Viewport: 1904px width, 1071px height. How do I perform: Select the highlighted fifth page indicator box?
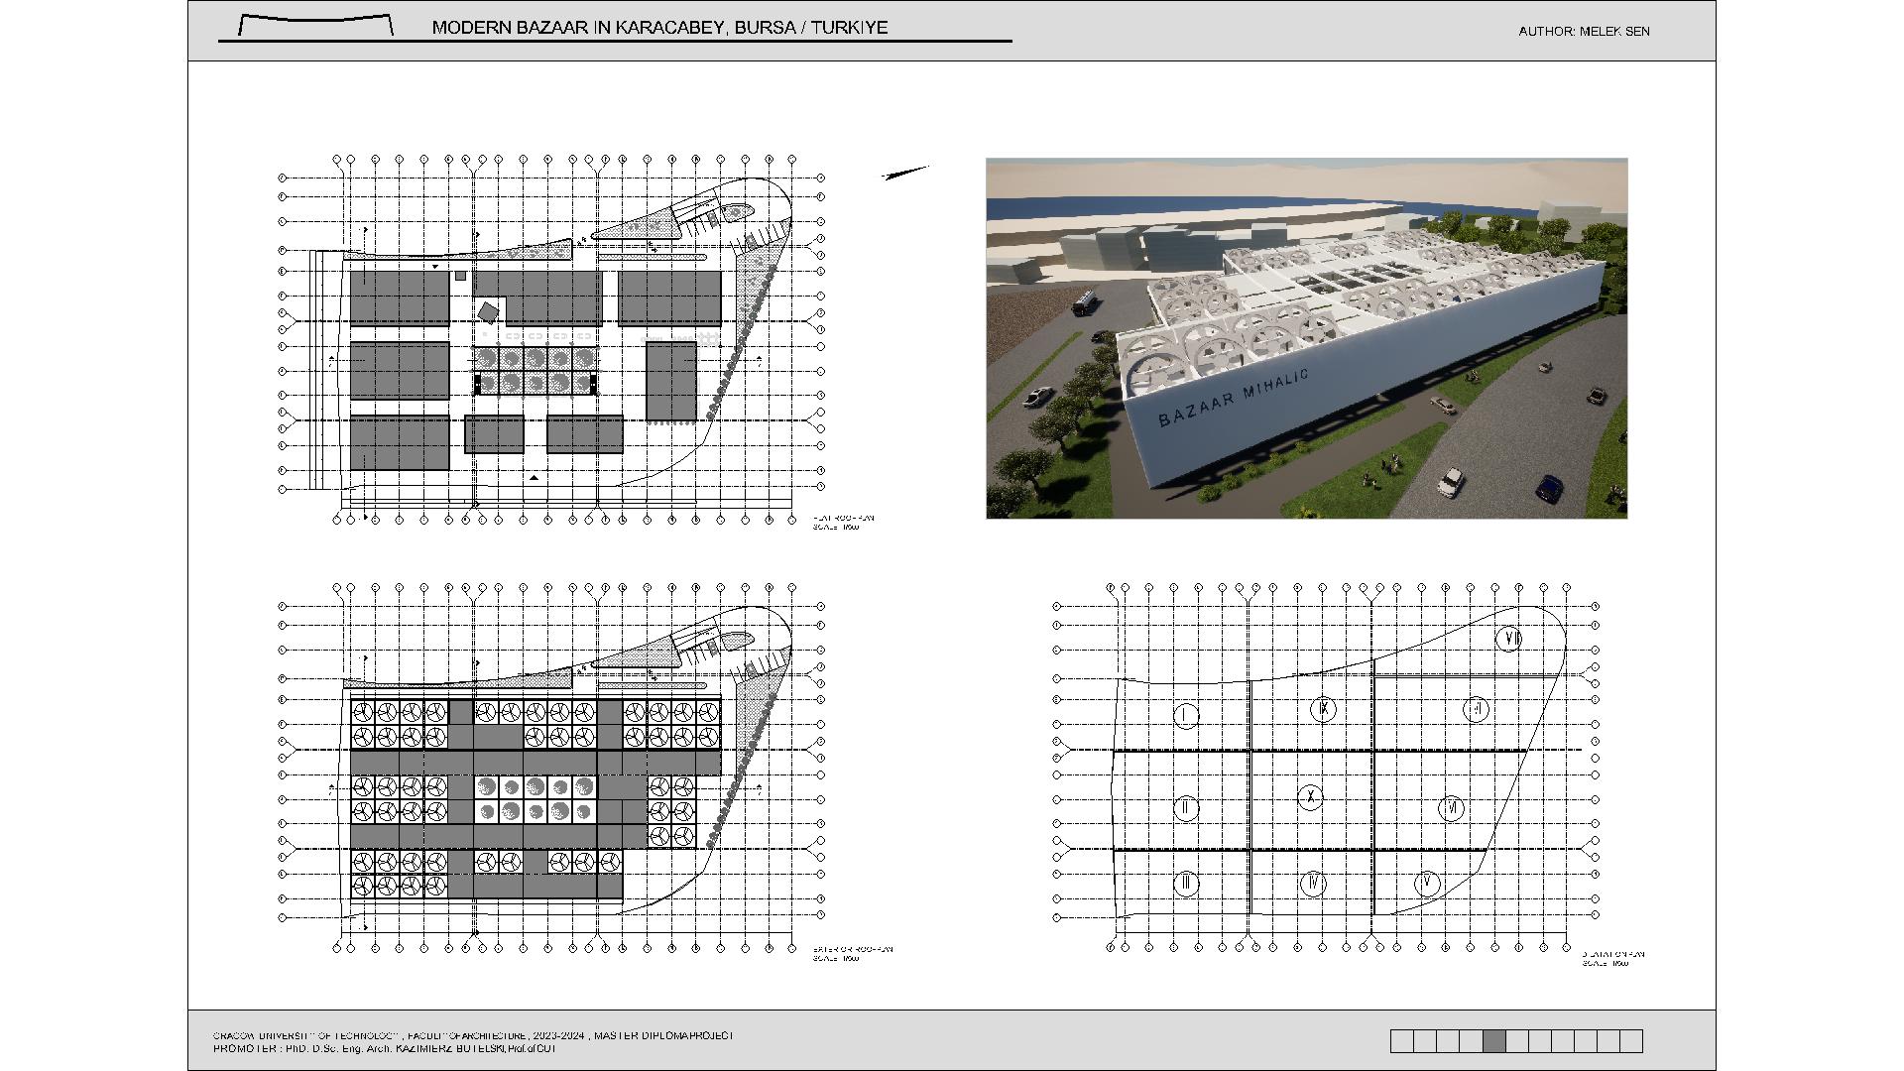pos(1494,1040)
